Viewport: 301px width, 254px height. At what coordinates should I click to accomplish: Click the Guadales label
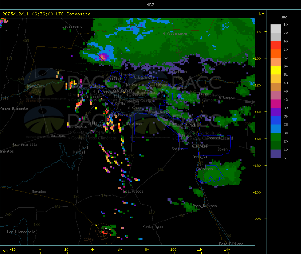point(179,72)
